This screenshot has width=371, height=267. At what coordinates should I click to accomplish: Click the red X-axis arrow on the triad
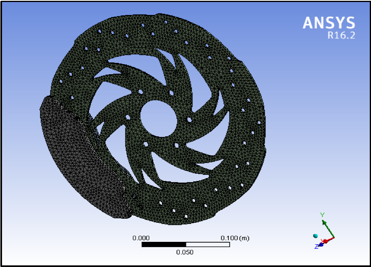coord(328,240)
